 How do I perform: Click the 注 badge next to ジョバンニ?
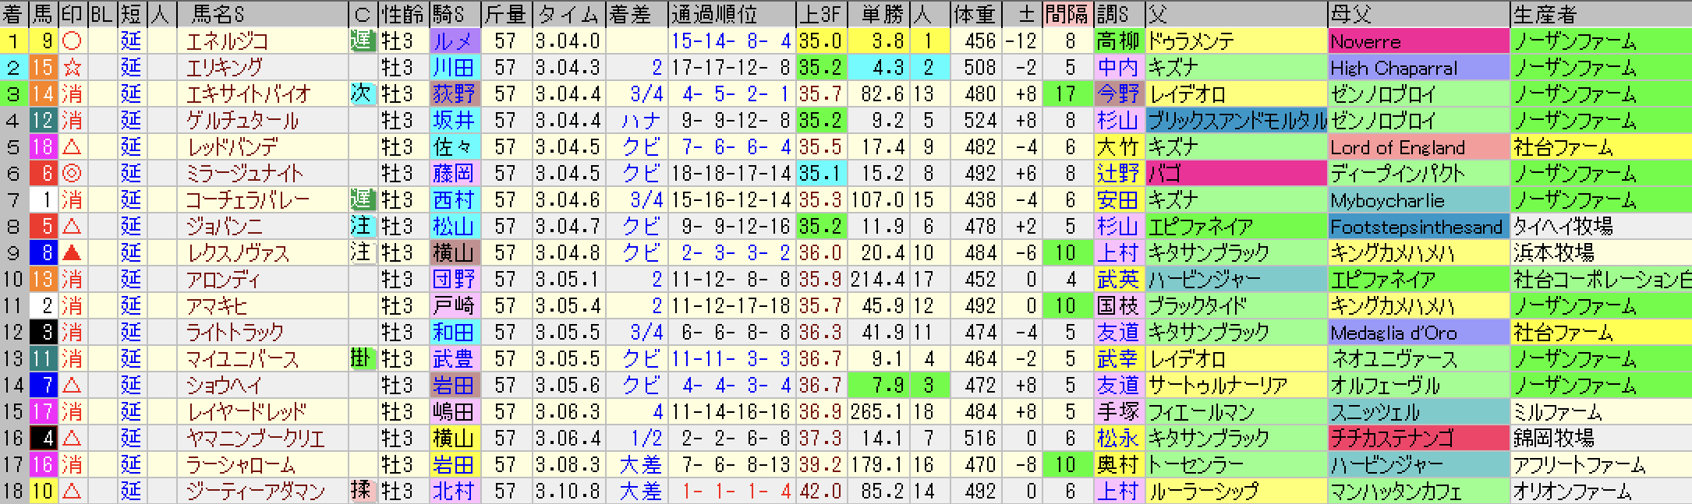tap(362, 226)
